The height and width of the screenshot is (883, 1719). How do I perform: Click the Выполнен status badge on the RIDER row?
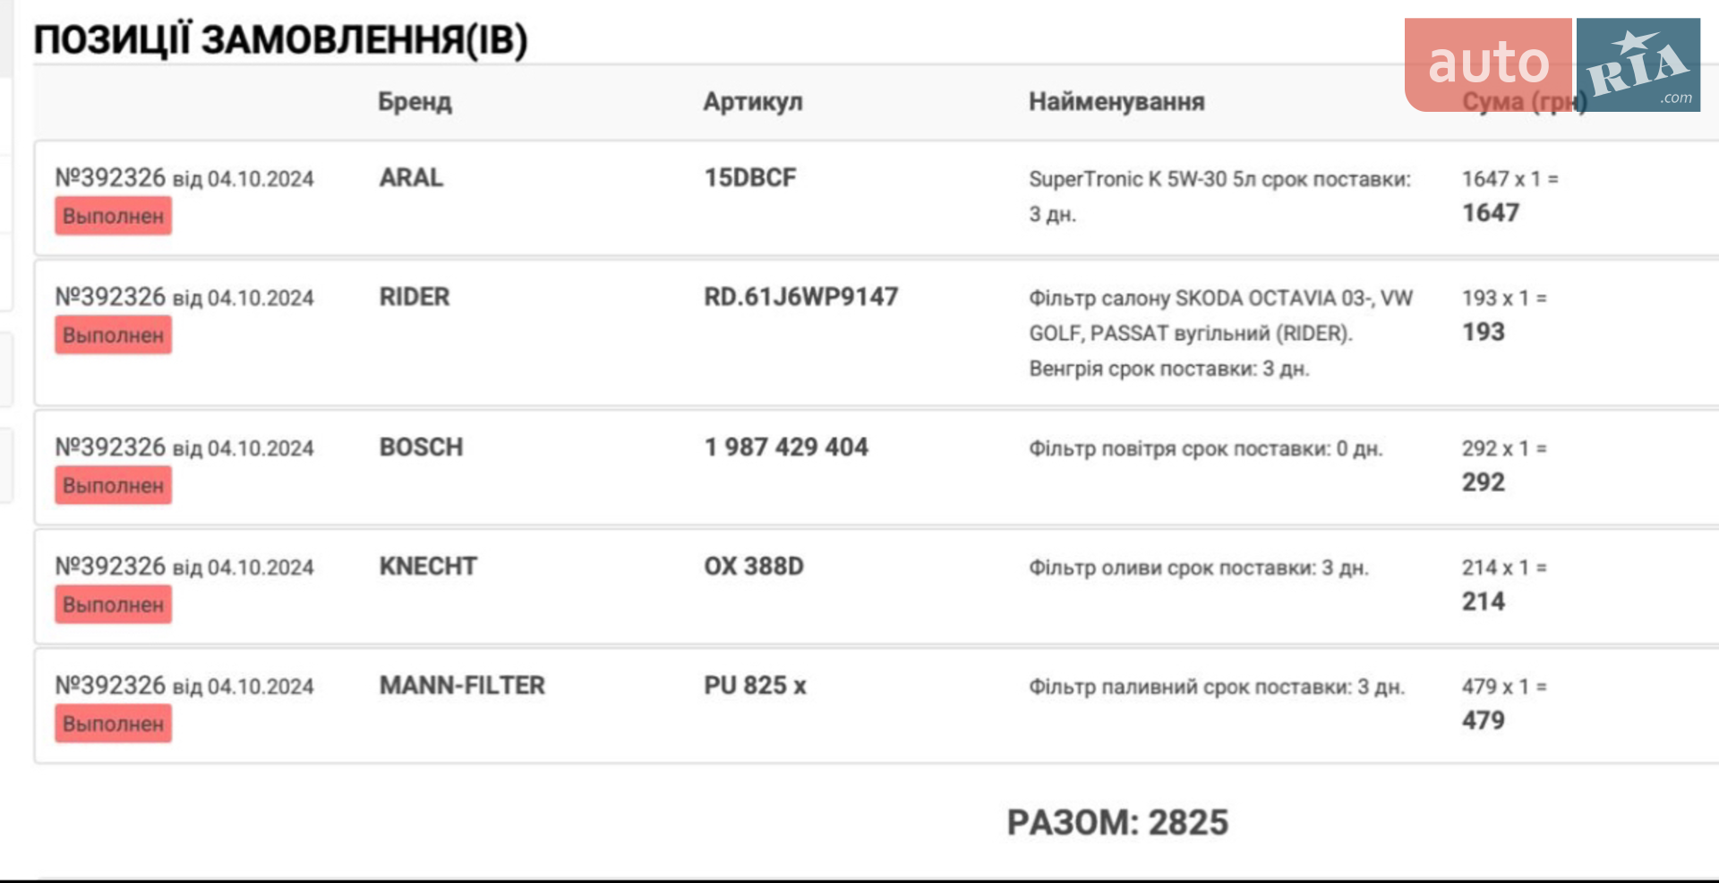coord(113,335)
